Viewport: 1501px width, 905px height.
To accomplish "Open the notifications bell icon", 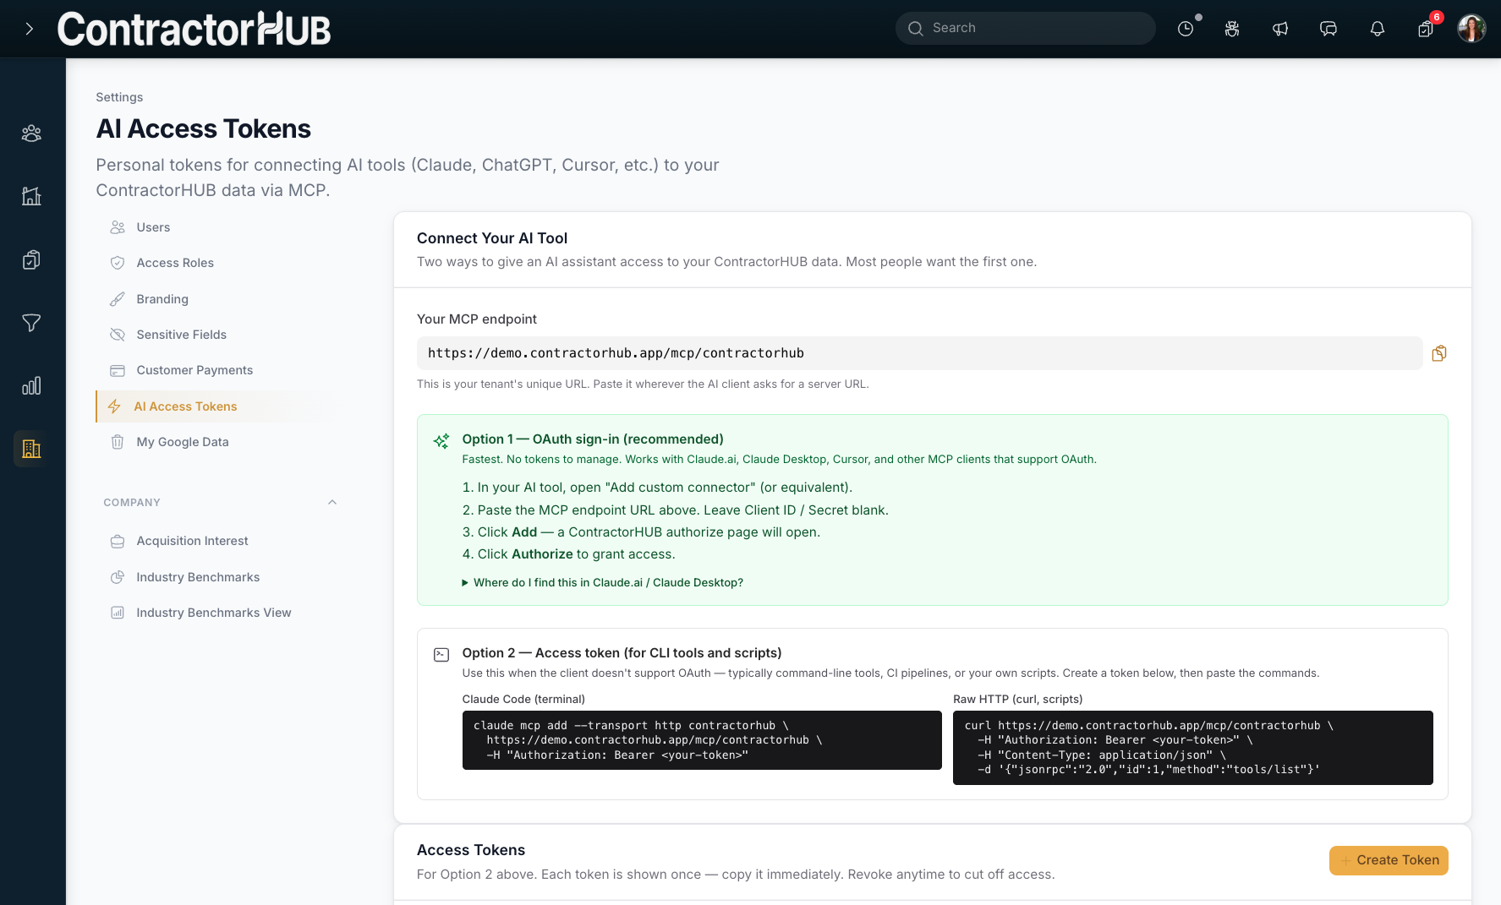I will 1378,29.
